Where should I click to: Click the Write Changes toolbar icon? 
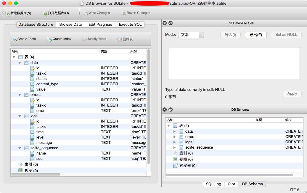coord(85,13)
